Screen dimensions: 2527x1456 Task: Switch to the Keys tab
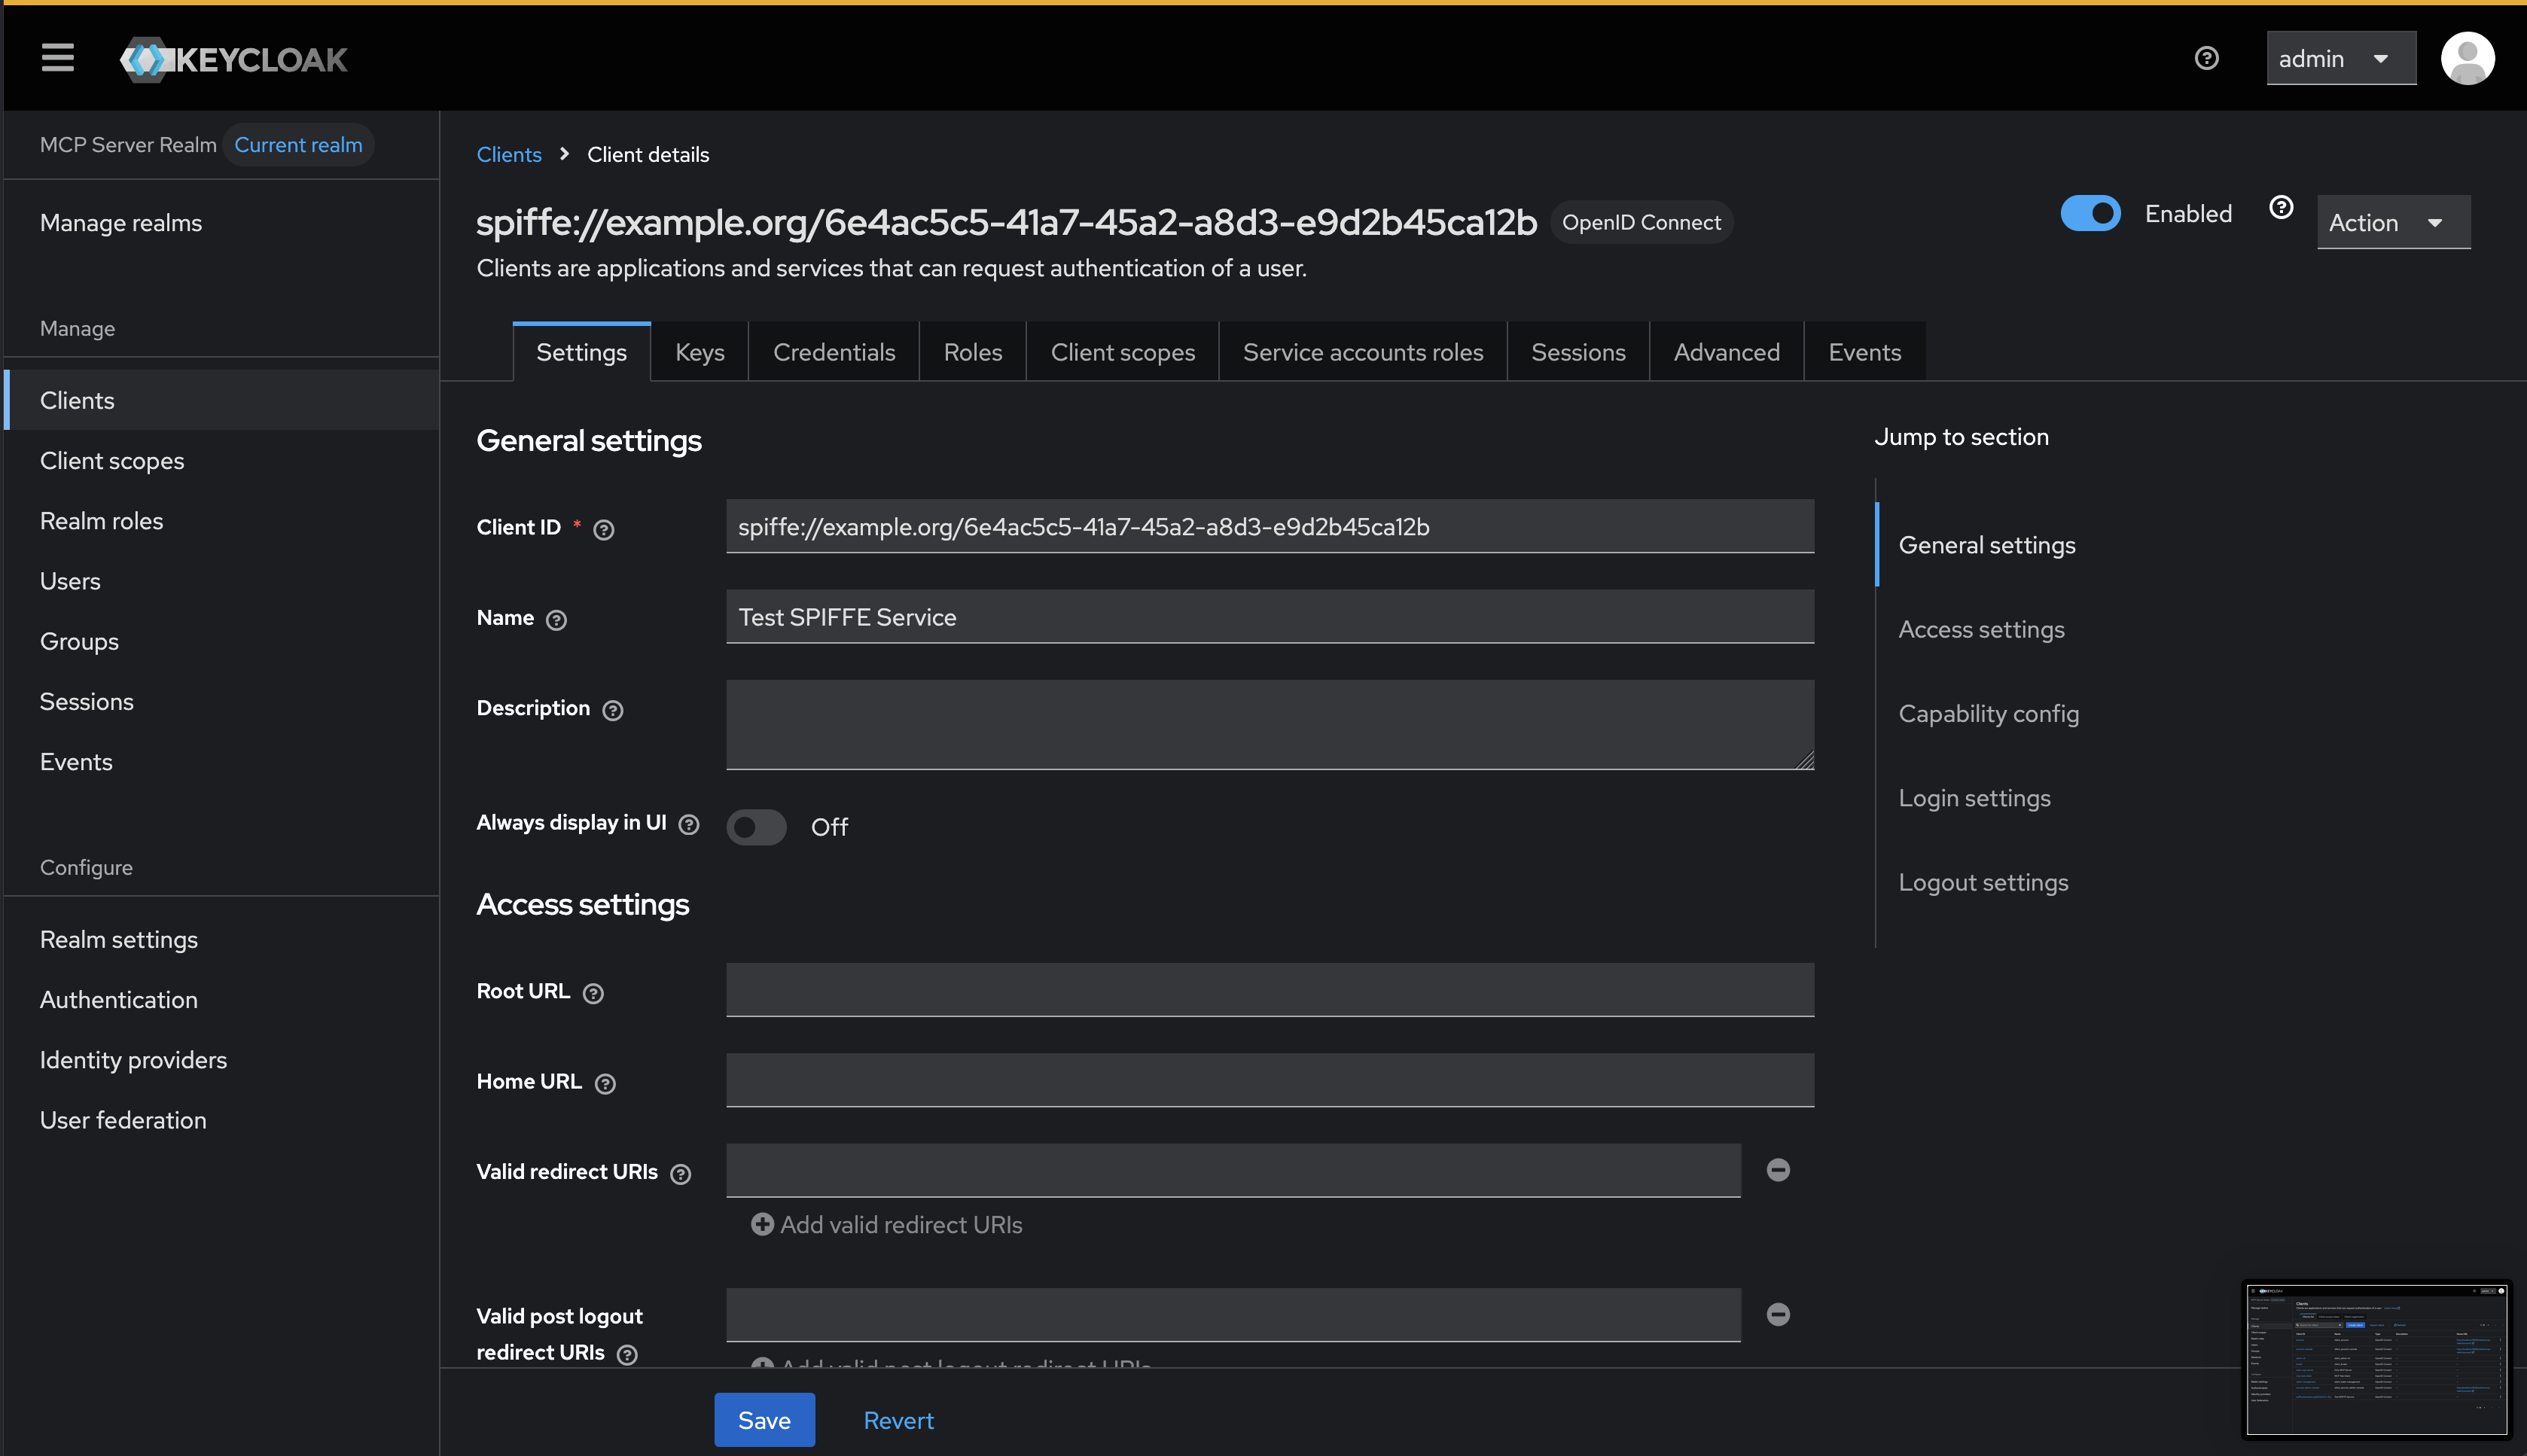tap(699, 352)
